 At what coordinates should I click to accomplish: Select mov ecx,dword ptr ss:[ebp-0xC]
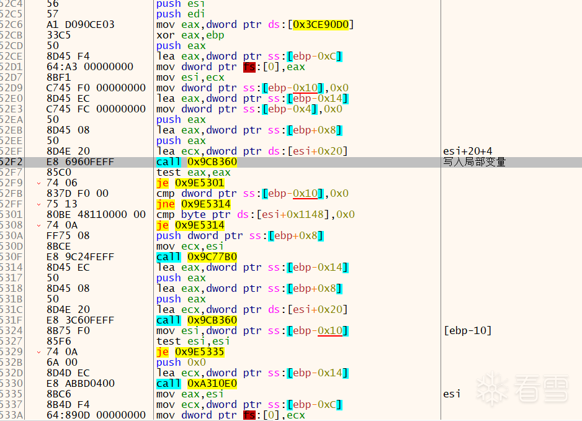(x=249, y=405)
